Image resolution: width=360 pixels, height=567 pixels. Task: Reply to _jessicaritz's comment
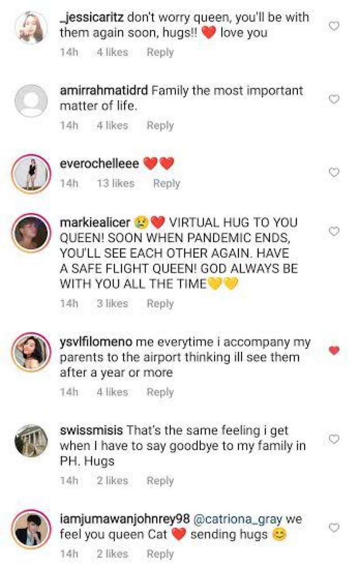click(x=160, y=52)
